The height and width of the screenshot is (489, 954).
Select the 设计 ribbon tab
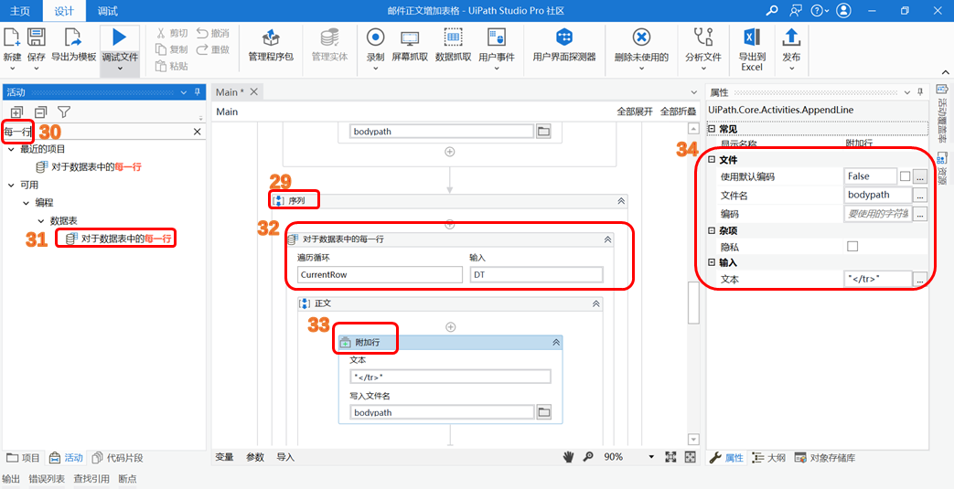pyautogui.click(x=64, y=11)
